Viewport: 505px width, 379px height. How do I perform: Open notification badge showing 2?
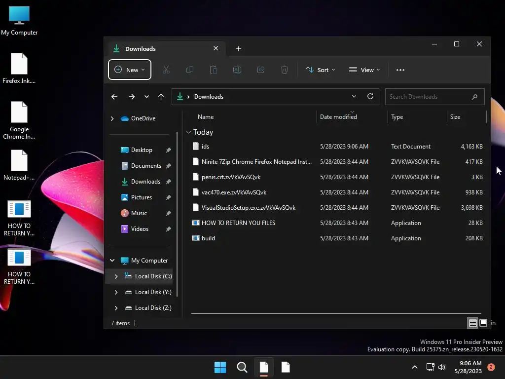(491, 367)
